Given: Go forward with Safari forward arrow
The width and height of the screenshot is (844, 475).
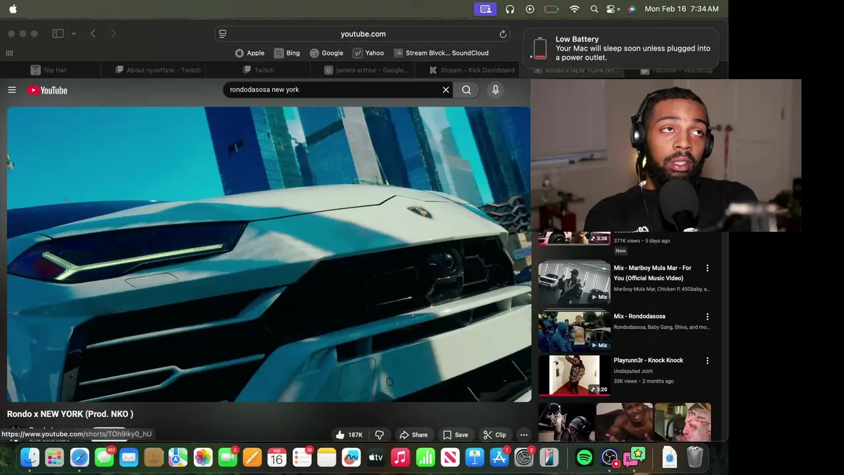Looking at the screenshot, I should point(113,34).
